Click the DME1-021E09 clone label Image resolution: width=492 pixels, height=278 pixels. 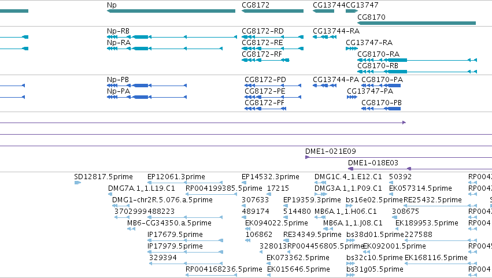click(331, 151)
